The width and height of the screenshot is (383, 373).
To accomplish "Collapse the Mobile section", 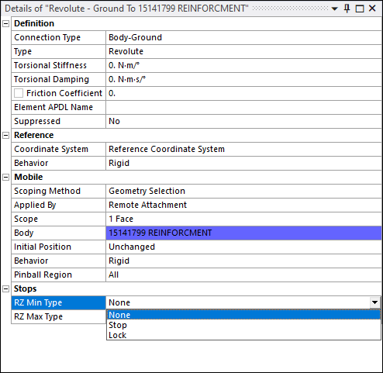I will tap(5, 177).
